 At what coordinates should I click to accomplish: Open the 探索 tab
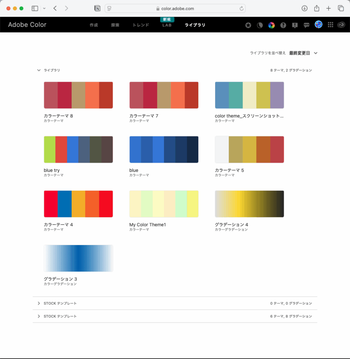[115, 25]
